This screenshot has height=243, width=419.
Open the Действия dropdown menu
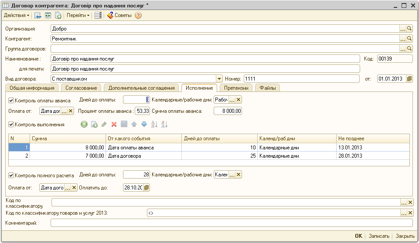(x=17, y=15)
